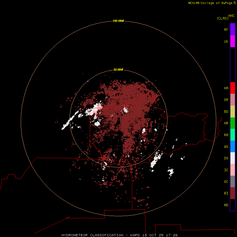Click the HA red legend swatch
237x237 pixels.
[x=233, y=88]
